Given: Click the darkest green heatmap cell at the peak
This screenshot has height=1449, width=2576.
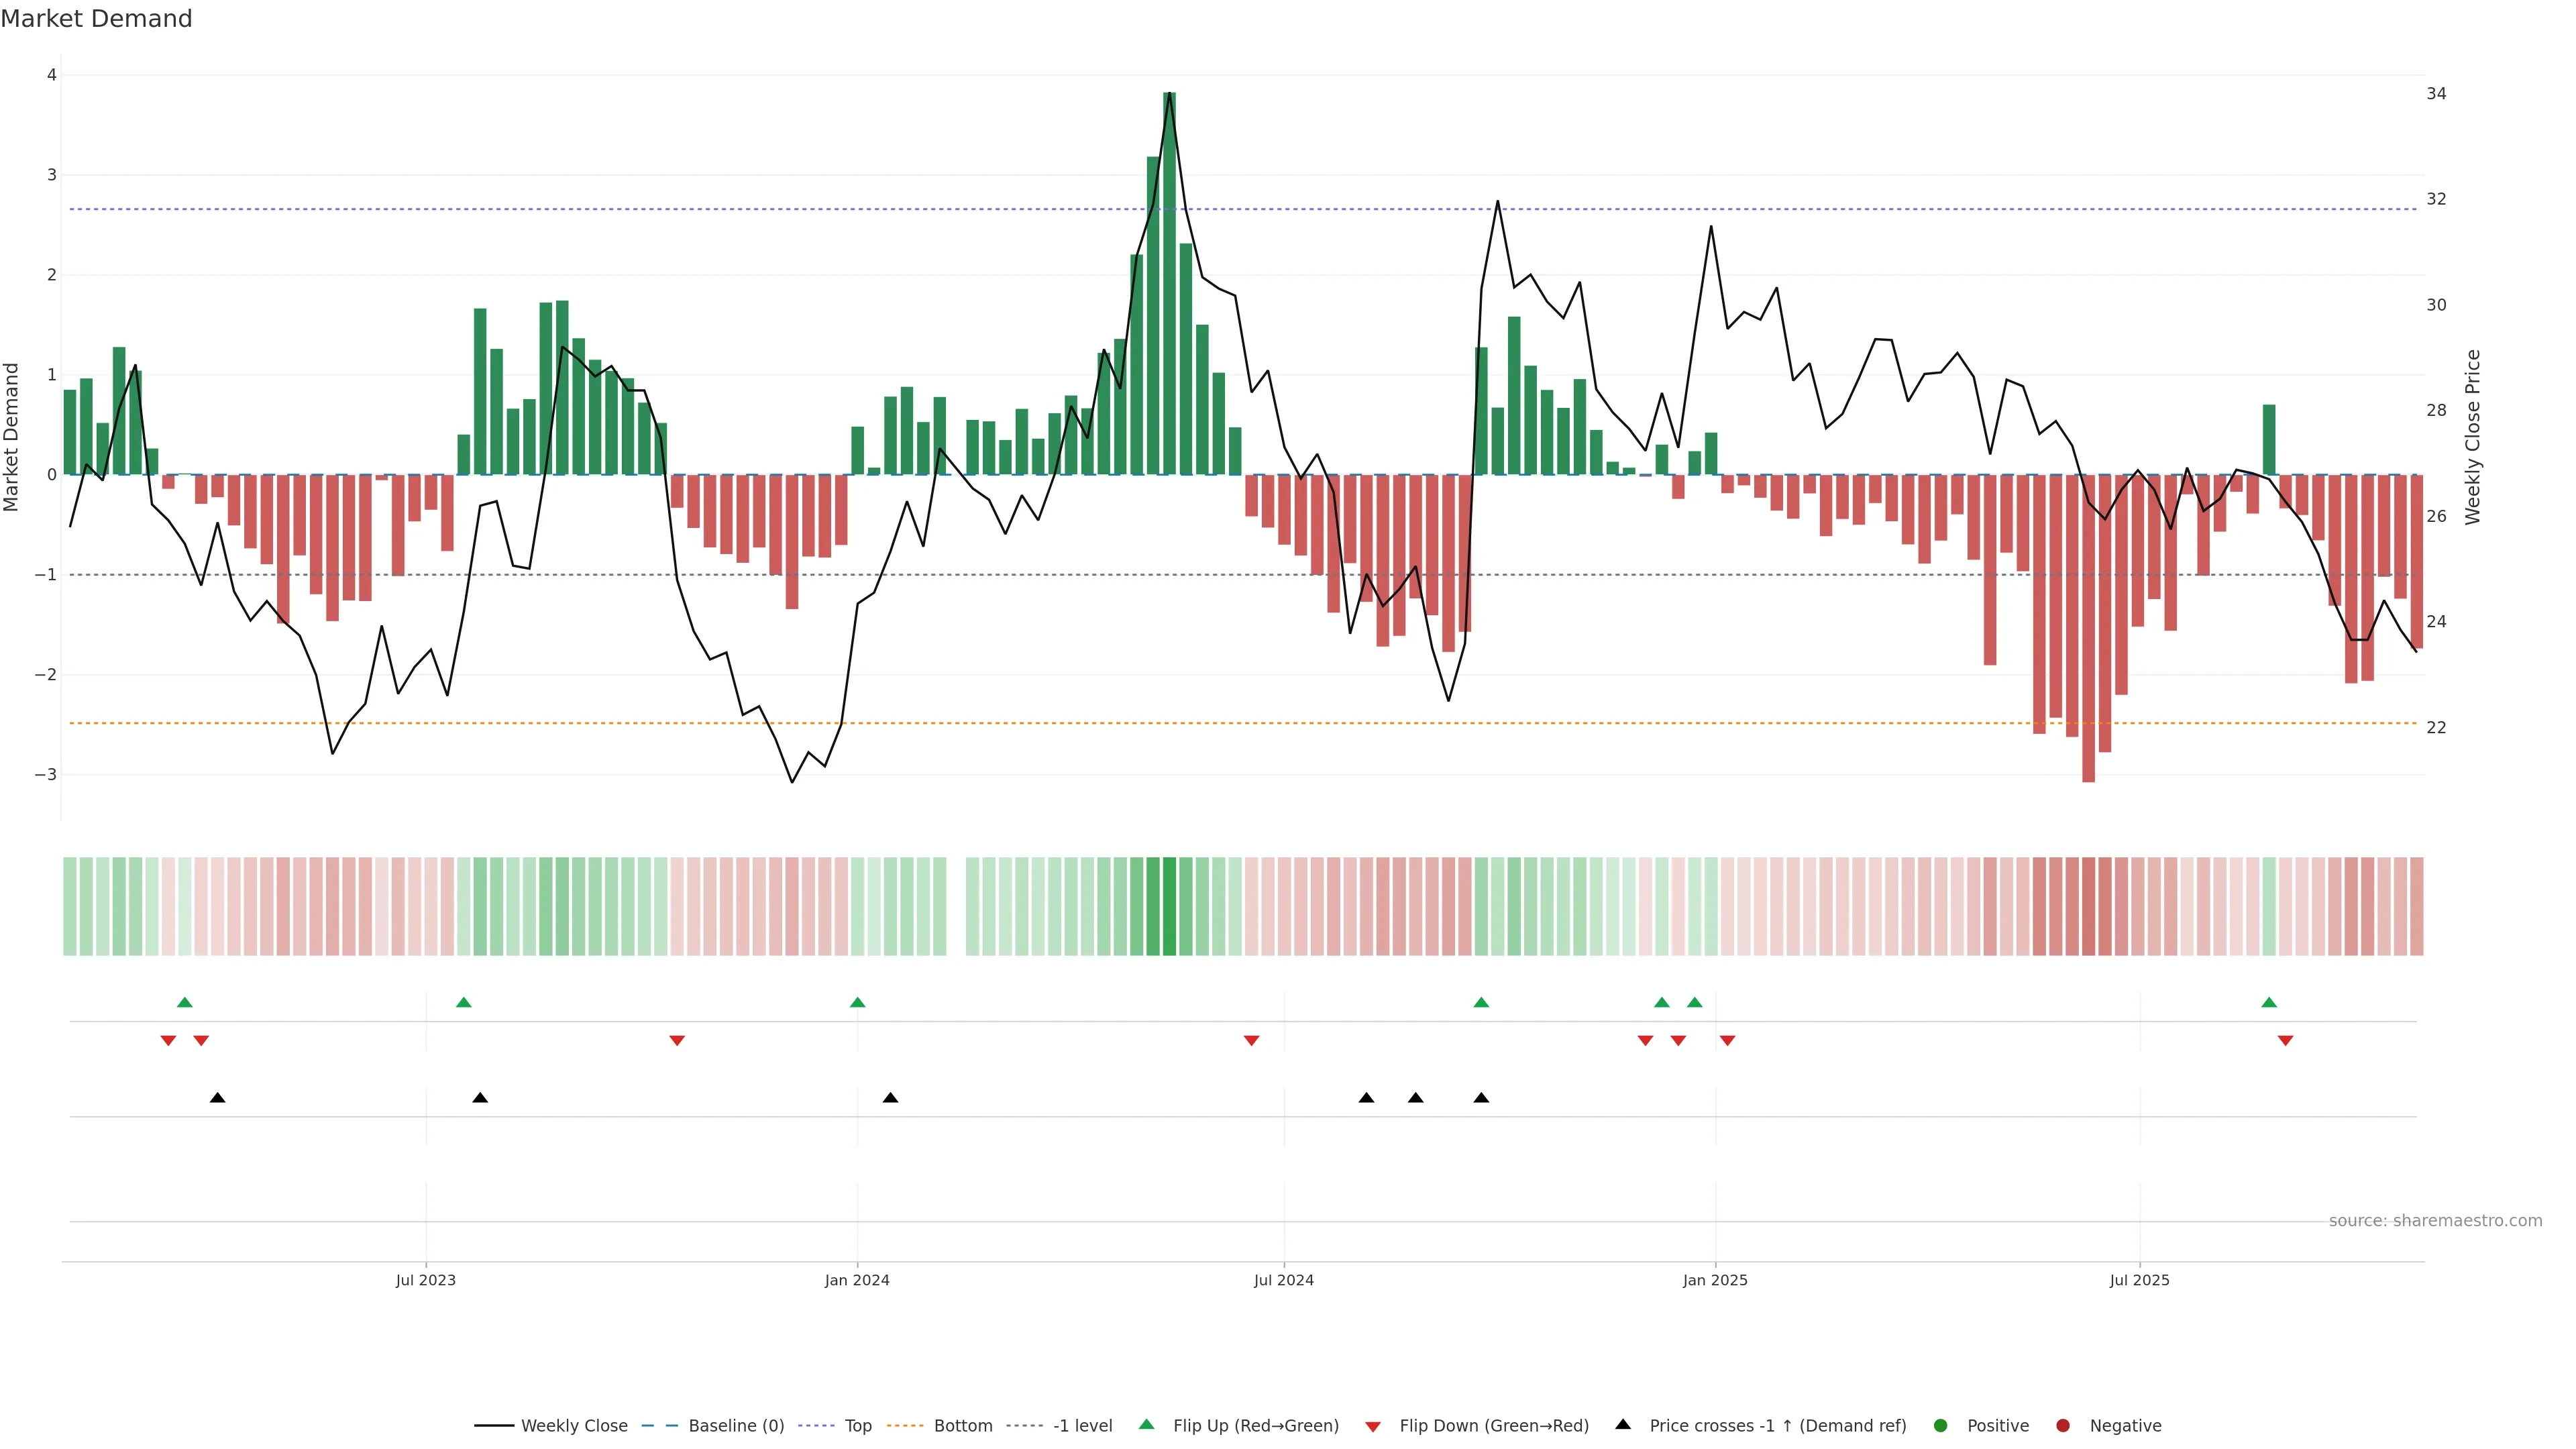Looking at the screenshot, I should click(1169, 906).
